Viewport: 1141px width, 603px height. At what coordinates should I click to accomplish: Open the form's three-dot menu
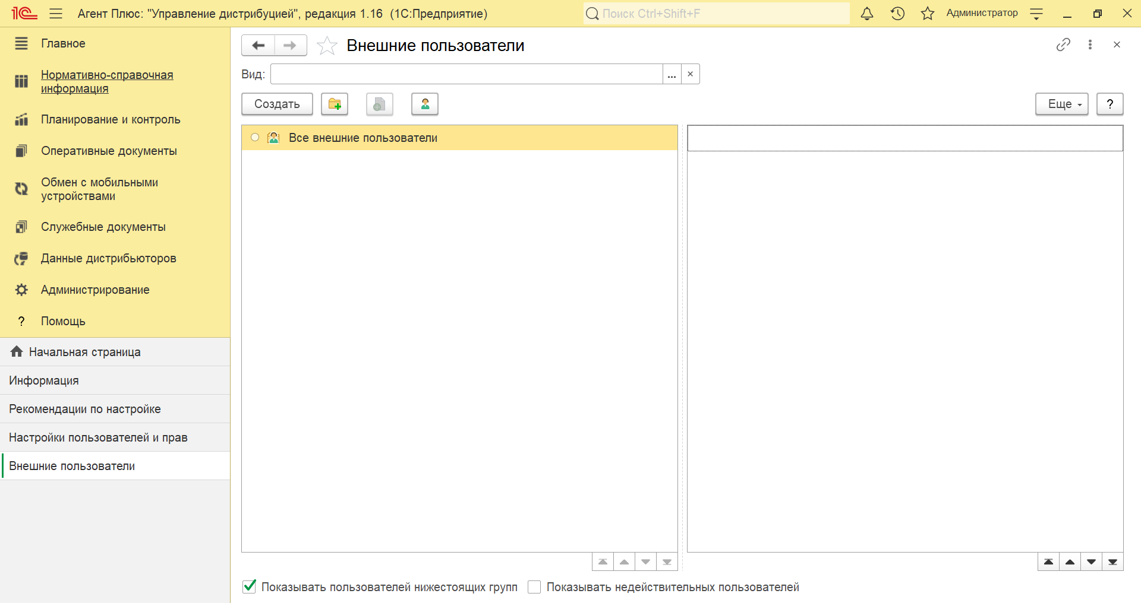1090,45
